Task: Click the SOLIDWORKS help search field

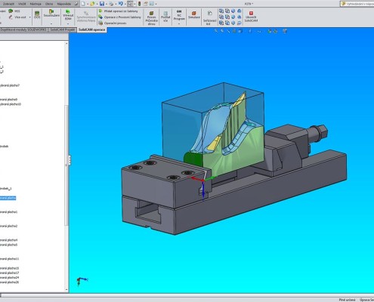Action: pos(357,4)
